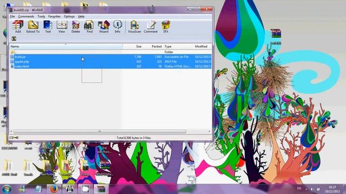Image resolution: width=346 pixels, height=194 pixels.
Task: Open the RAR archive desktop icon near bottom
Action: [x=104, y=169]
